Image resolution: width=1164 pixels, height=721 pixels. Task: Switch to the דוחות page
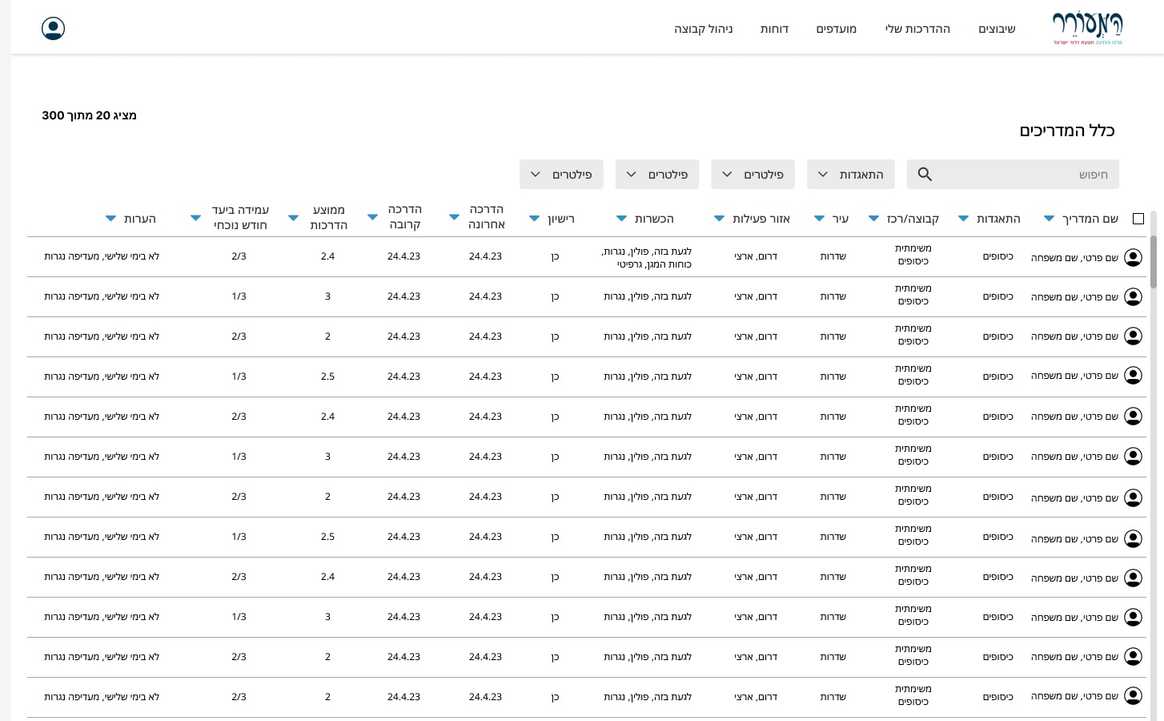pyautogui.click(x=774, y=29)
